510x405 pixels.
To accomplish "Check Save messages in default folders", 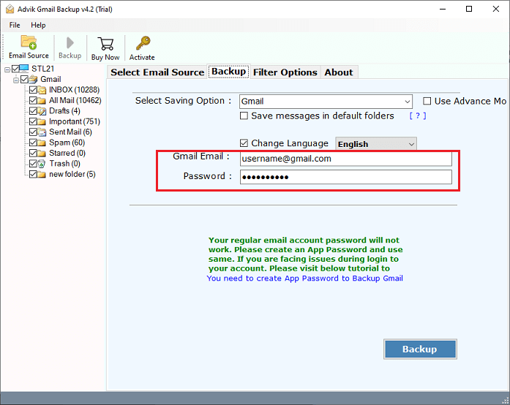I will (x=244, y=116).
